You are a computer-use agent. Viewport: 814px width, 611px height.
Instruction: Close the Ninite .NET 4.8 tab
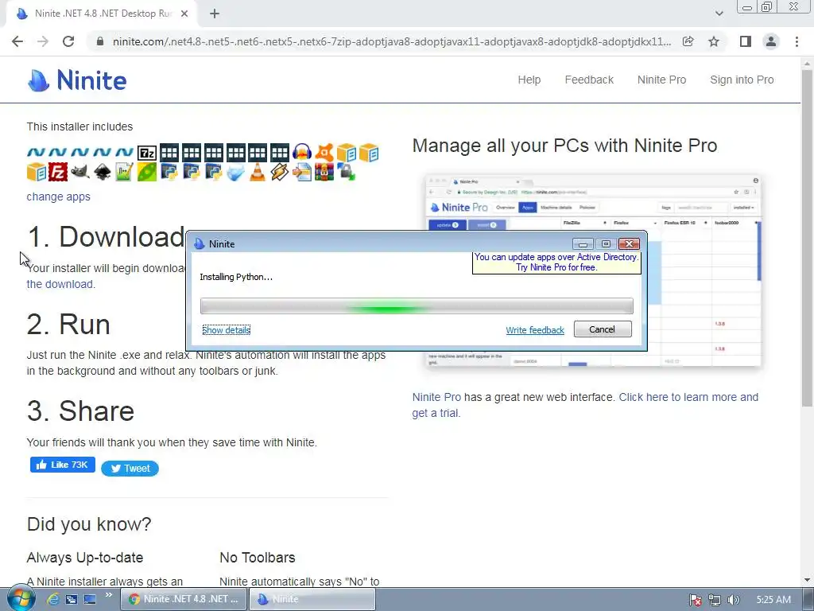point(184,14)
